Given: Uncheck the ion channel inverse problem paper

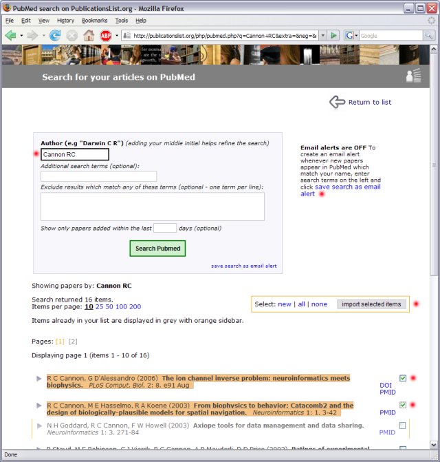Looking at the screenshot, I should coord(403,378).
